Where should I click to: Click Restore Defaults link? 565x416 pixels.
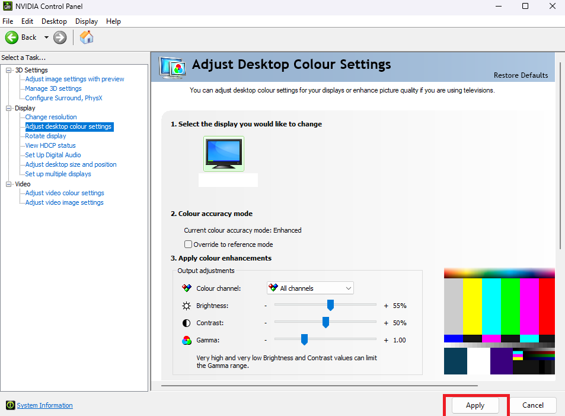pyautogui.click(x=521, y=75)
